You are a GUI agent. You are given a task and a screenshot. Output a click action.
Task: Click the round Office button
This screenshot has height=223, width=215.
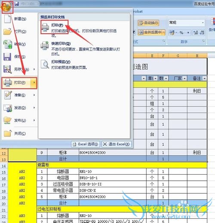tap(6, 6)
